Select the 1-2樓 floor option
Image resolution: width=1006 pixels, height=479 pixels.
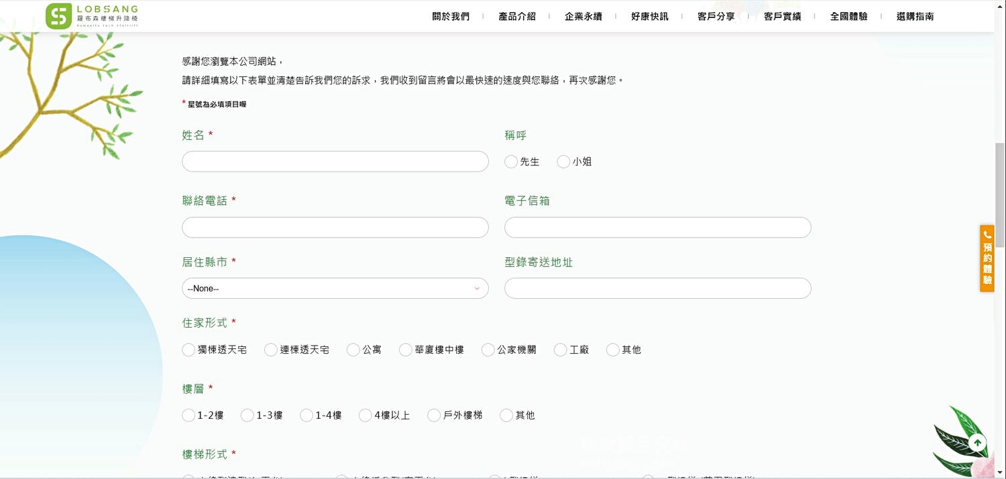[188, 415]
